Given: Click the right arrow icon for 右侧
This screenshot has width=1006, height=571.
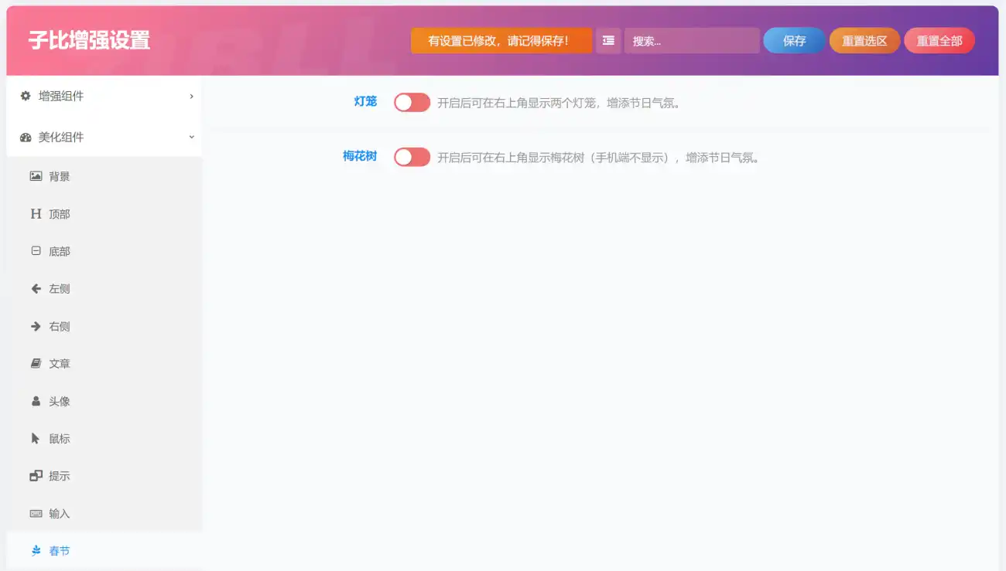Looking at the screenshot, I should [x=36, y=326].
